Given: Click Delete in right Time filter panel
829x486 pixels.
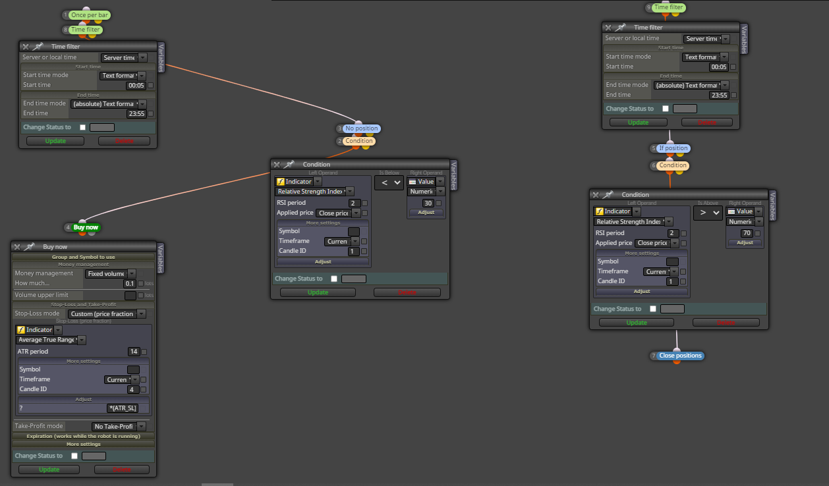Looking at the screenshot, I should pos(706,122).
